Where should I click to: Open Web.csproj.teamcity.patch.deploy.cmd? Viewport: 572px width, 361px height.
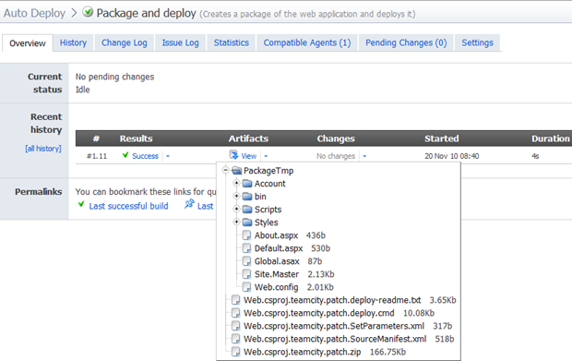pyautogui.click(x=319, y=313)
